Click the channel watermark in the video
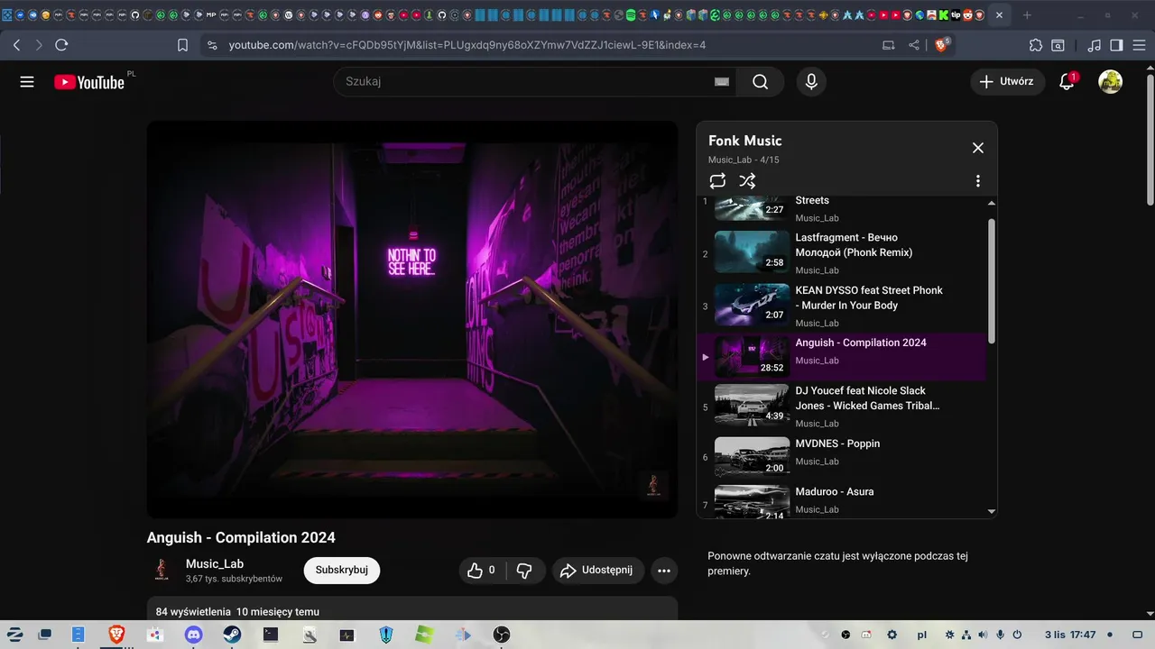This screenshot has height=649, width=1155. pos(654,485)
